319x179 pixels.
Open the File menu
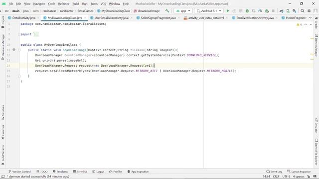click(10, 3)
